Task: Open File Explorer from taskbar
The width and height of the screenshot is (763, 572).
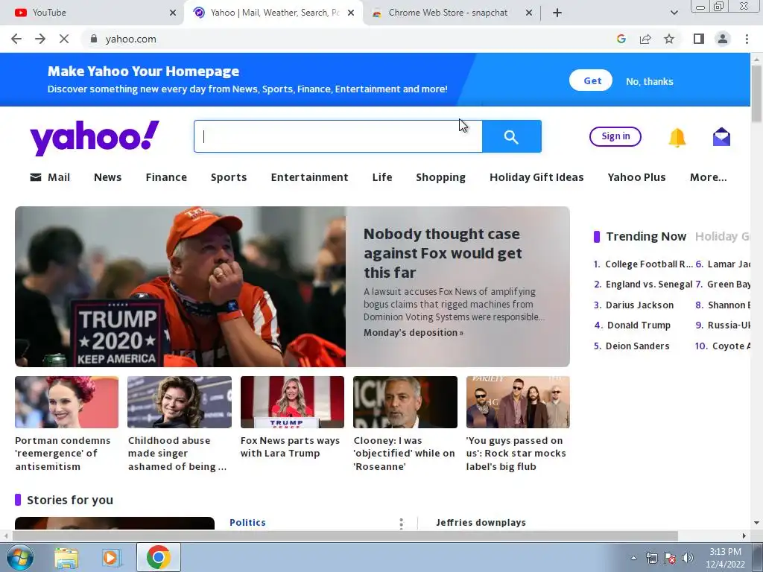Action: [66, 558]
